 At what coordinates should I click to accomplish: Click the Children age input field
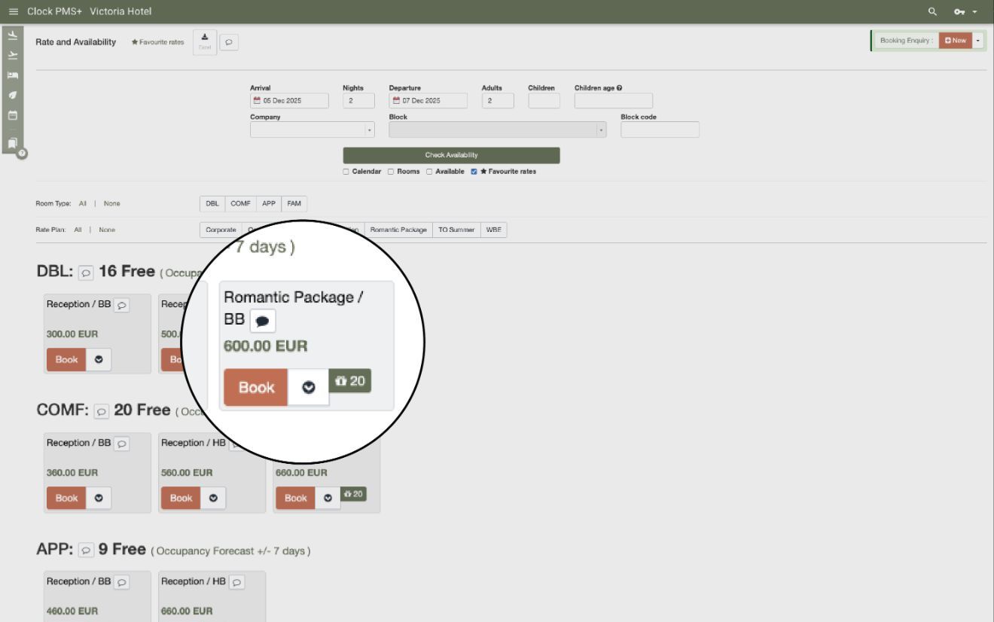(x=614, y=101)
